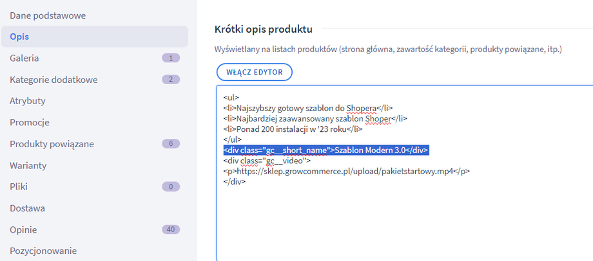Open the Pliki section

pyautogui.click(x=19, y=186)
